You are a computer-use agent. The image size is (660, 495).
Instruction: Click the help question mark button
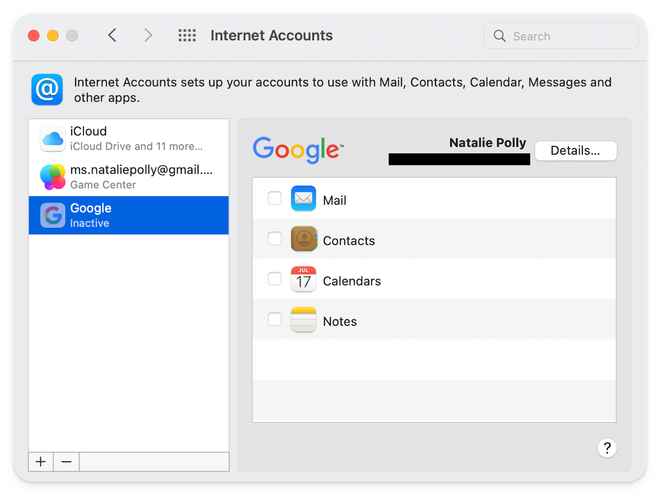pos(607,448)
